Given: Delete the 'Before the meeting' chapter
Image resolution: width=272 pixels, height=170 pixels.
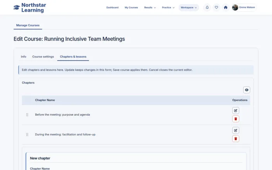Looking at the screenshot, I should pos(235,119).
